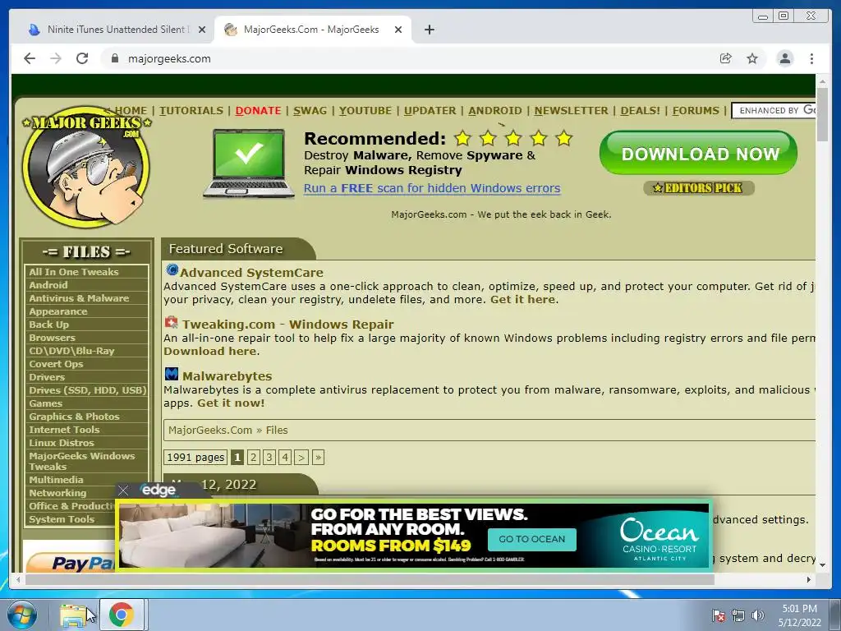The image size is (841, 631).
Task: Click the share page icon in address bar
Action: [x=726, y=58]
